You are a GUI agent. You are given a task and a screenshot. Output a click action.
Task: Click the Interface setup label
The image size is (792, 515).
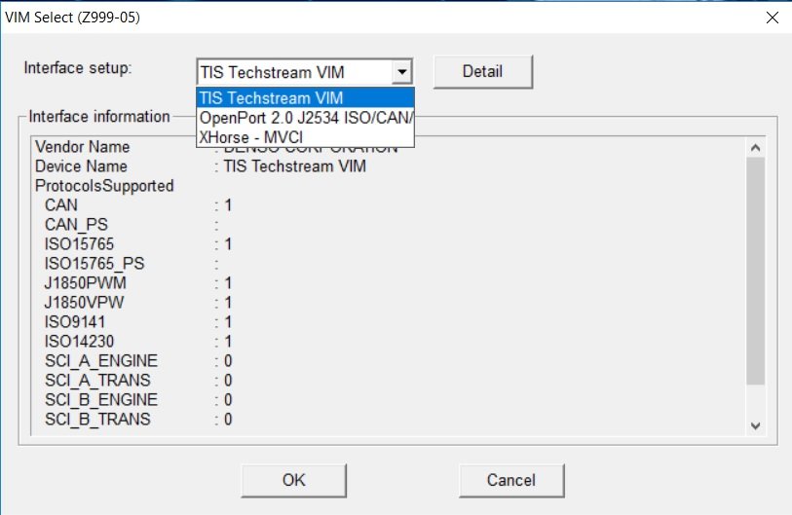pos(78,67)
